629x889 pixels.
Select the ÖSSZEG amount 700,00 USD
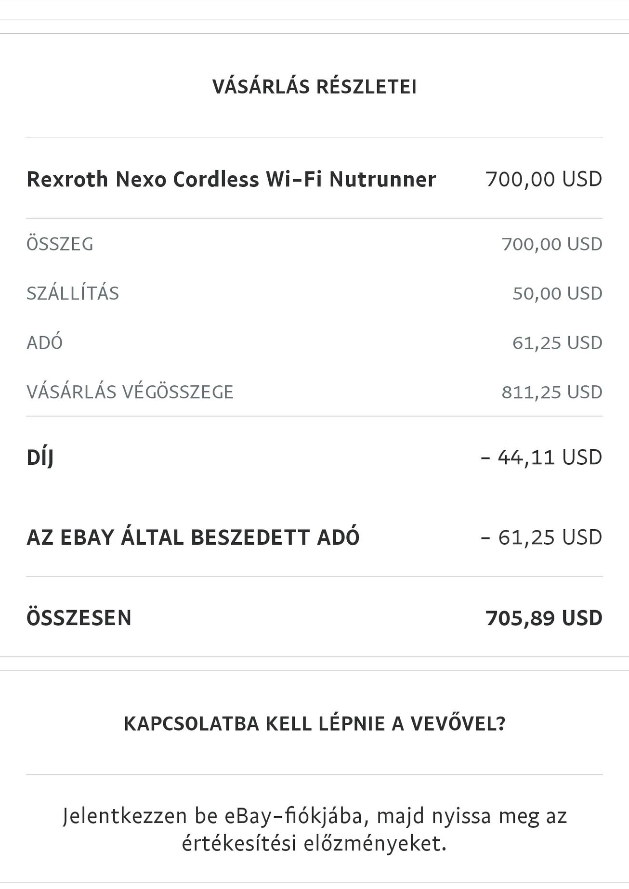[552, 244]
